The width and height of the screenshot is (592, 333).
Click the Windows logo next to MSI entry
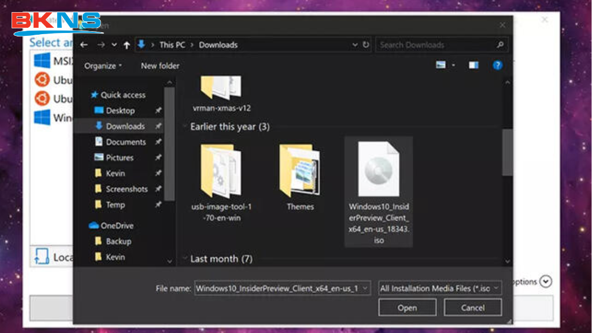click(42, 60)
